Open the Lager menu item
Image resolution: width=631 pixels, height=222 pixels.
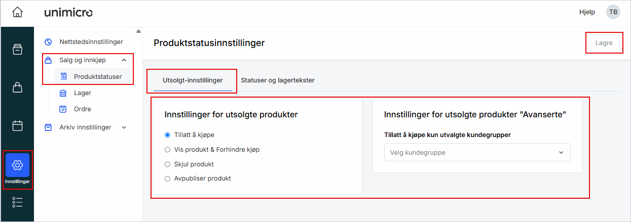click(82, 93)
